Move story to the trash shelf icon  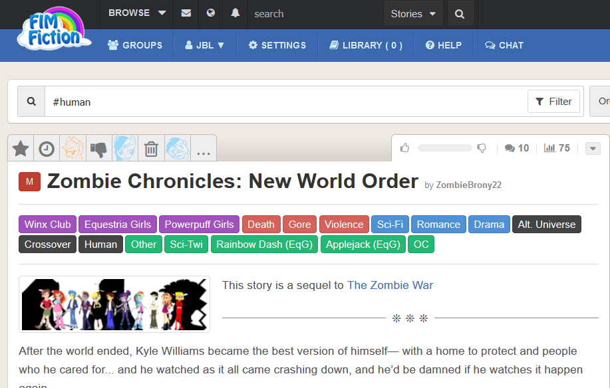point(151,148)
